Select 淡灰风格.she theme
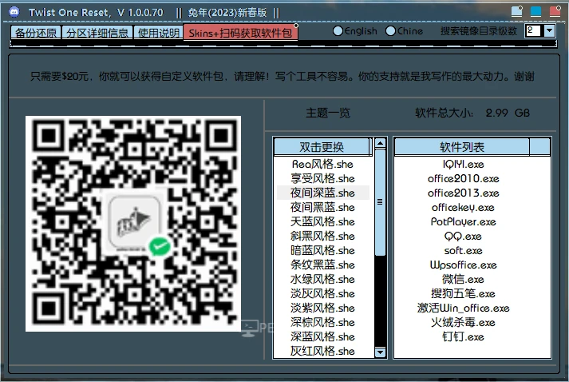 (x=322, y=293)
